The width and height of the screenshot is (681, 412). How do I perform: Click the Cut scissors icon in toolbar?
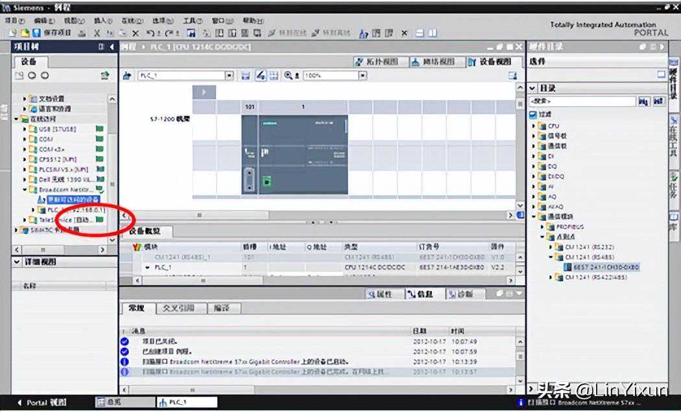click(x=97, y=33)
